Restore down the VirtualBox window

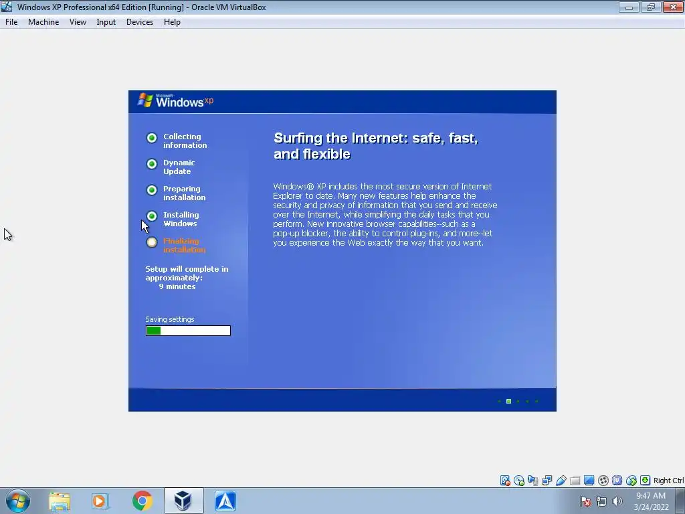point(651,7)
